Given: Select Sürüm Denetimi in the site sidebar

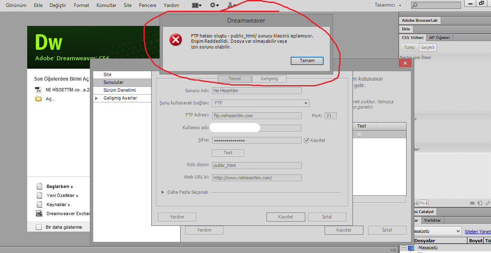Looking at the screenshot, I should (x=122, y=90).
